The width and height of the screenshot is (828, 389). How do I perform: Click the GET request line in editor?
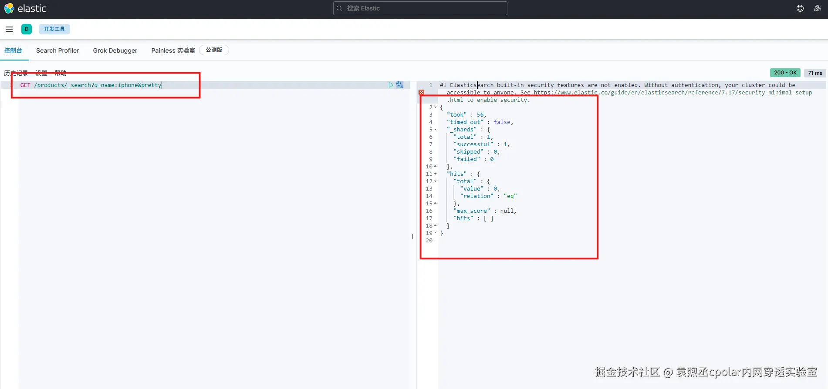tap(91, 85)
